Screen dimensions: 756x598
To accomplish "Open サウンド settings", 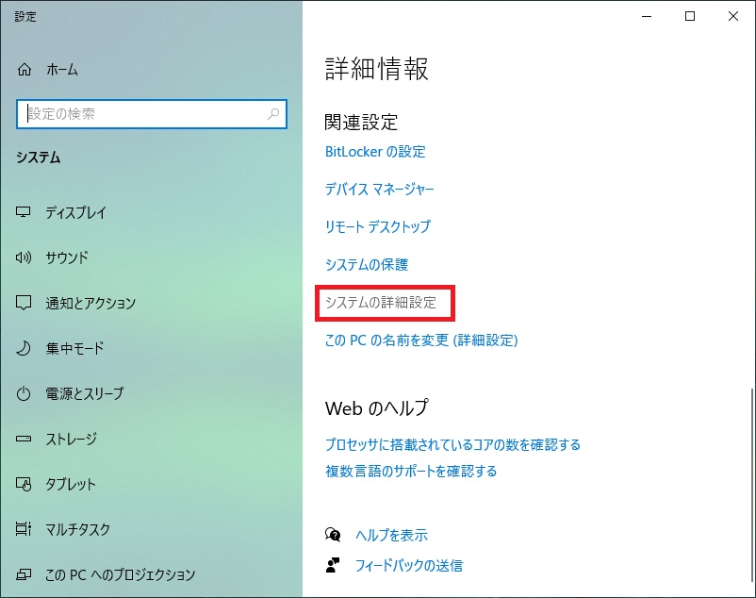I will [x=67, y=257].
